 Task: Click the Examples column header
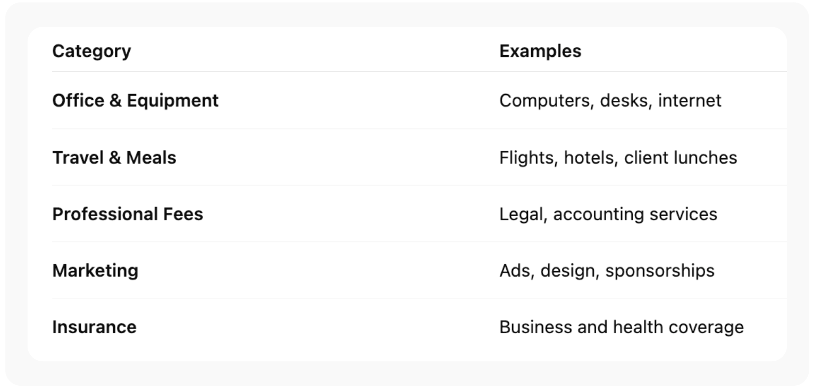pos(540,51)
